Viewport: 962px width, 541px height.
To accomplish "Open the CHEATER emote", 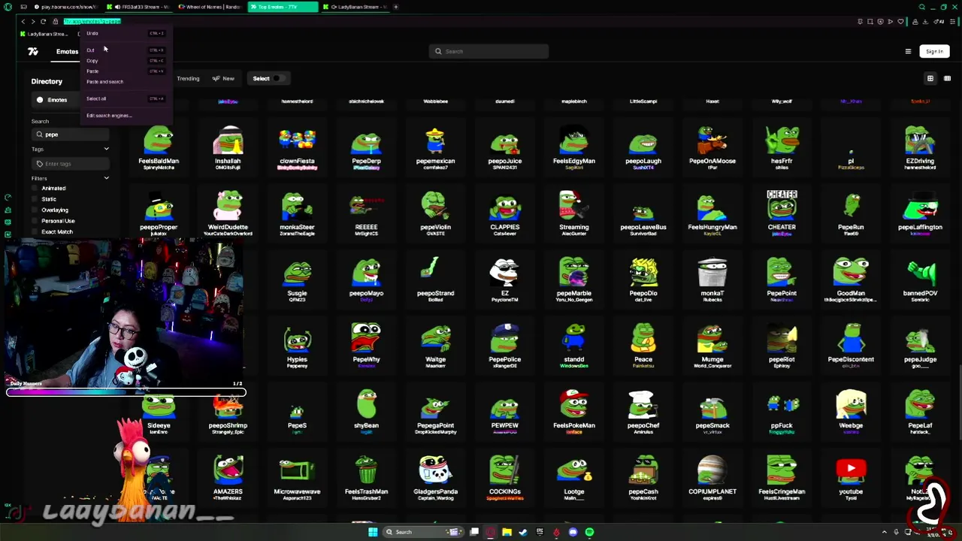I will pyautogui.click(x=782, y=212).
